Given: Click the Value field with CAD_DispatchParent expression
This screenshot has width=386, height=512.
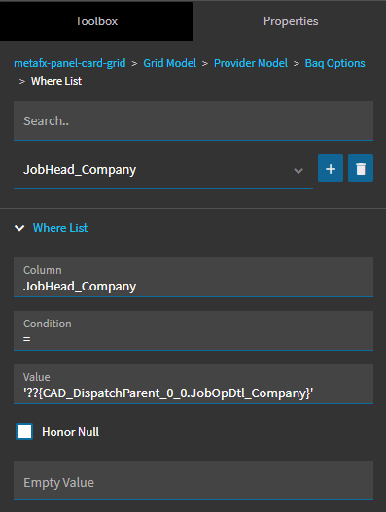Looking at the screenshot, I should coord(193,384).
